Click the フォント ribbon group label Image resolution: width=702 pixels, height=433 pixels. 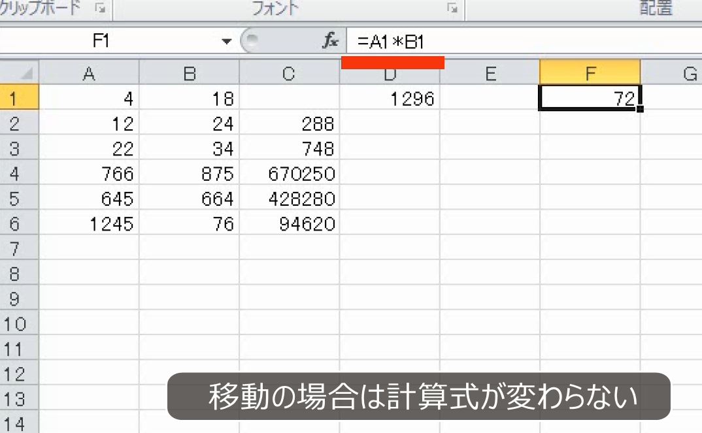pyautogui.click(x=274, y=8)
